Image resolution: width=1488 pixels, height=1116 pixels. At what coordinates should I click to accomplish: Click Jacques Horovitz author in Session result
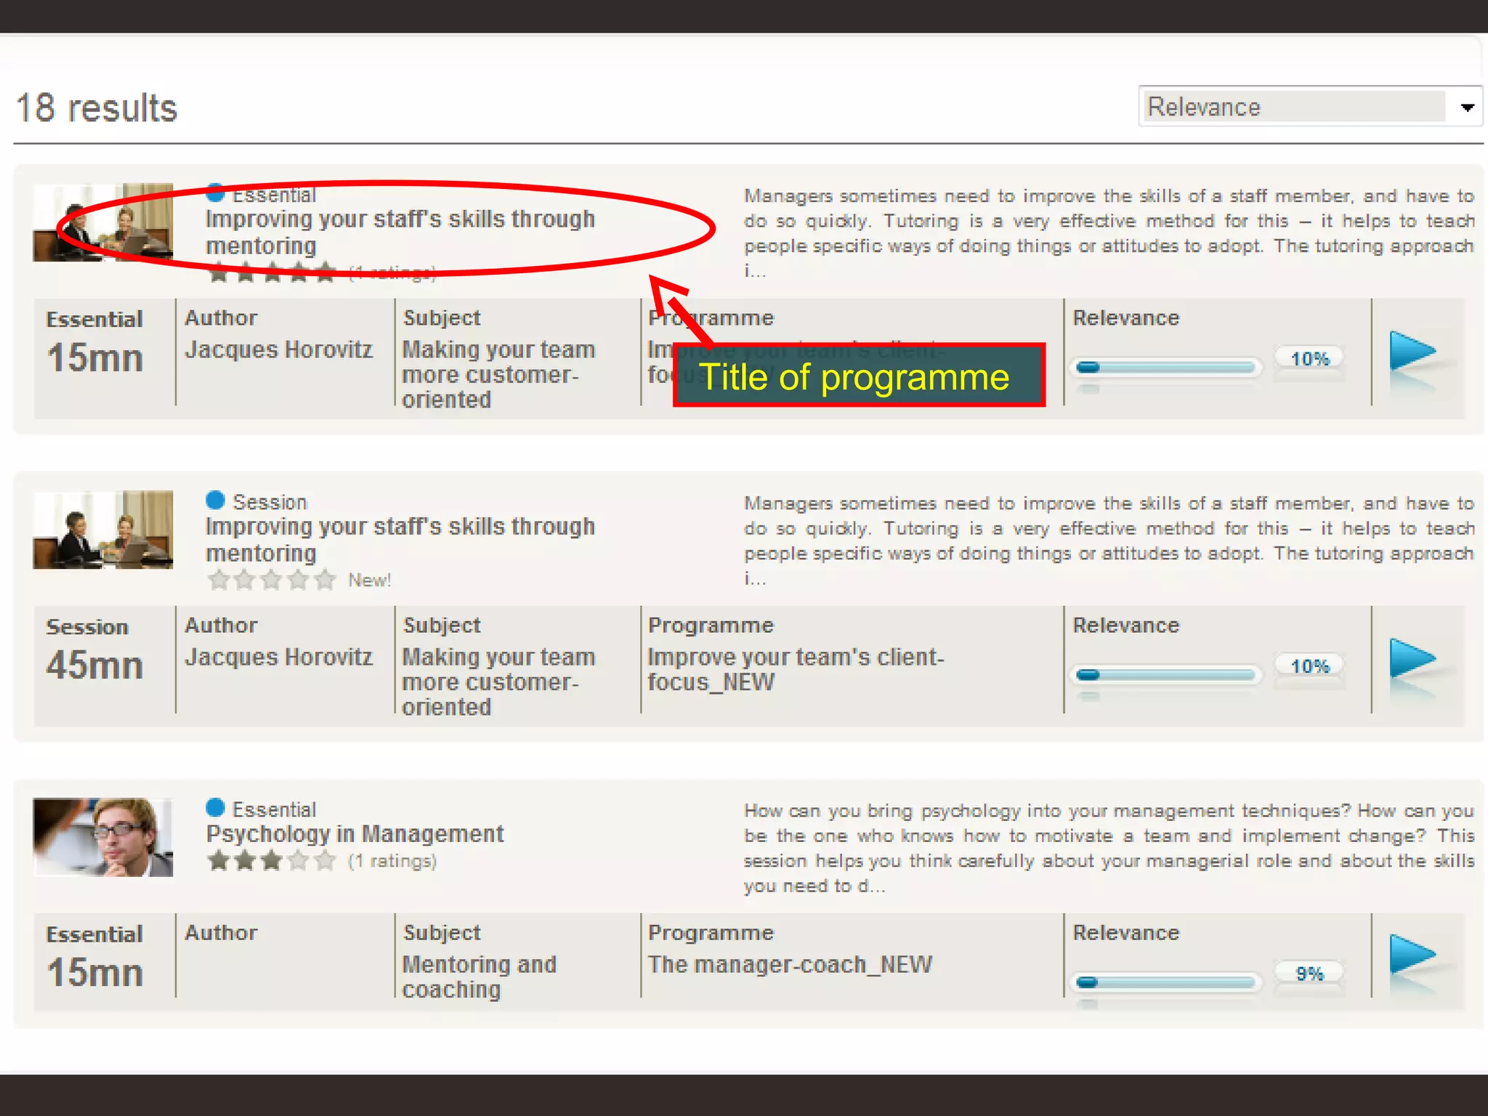pos(278,657)
